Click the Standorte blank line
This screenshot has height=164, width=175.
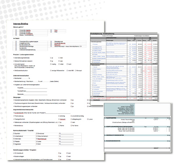click(x=35, y=95)
